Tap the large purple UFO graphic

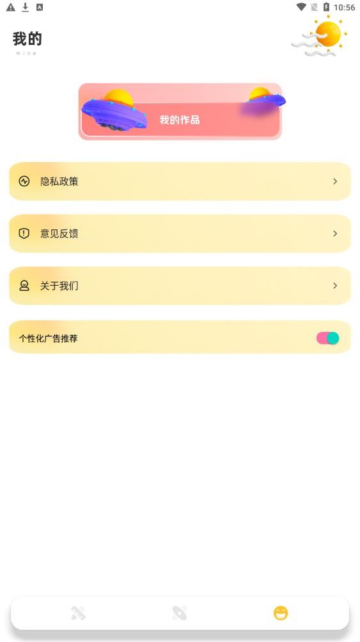click(x=114, y=110)
